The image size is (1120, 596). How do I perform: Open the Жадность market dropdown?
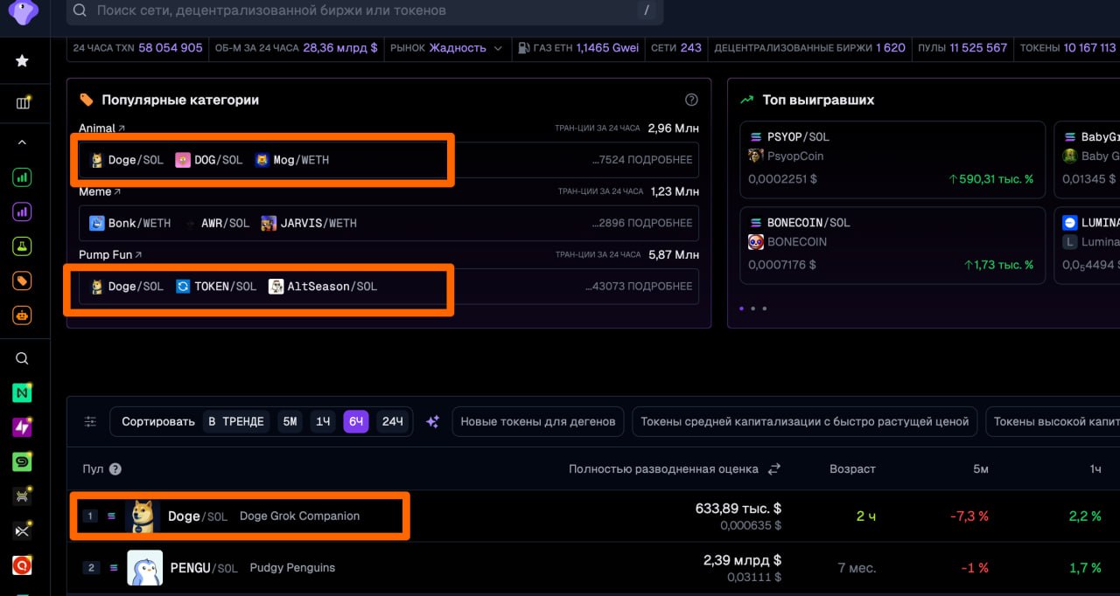[x=466, y=48]
